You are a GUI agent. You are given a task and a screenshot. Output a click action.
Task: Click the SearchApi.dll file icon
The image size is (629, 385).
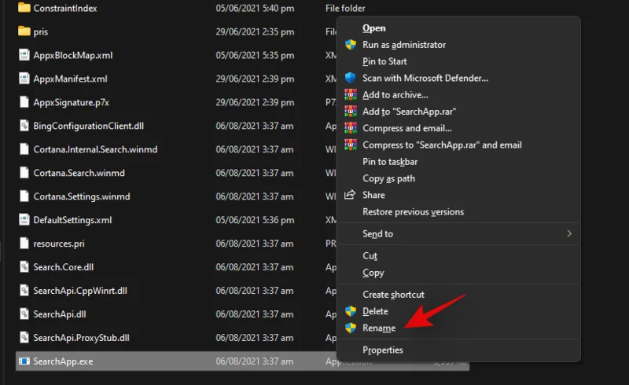coord(24,313)
